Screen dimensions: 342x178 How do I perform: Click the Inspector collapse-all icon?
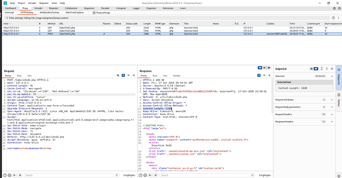(327, 69)
